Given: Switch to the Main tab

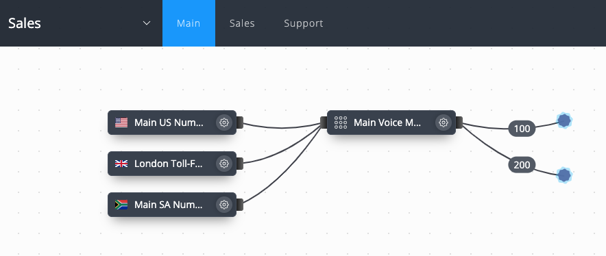Looking at the screenshot, I should coord(189,23).
